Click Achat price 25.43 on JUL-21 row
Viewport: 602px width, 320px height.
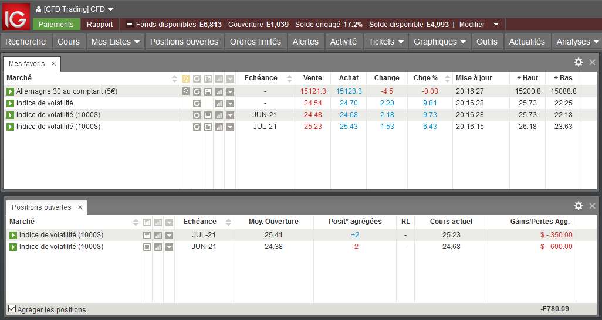[349, 127]
